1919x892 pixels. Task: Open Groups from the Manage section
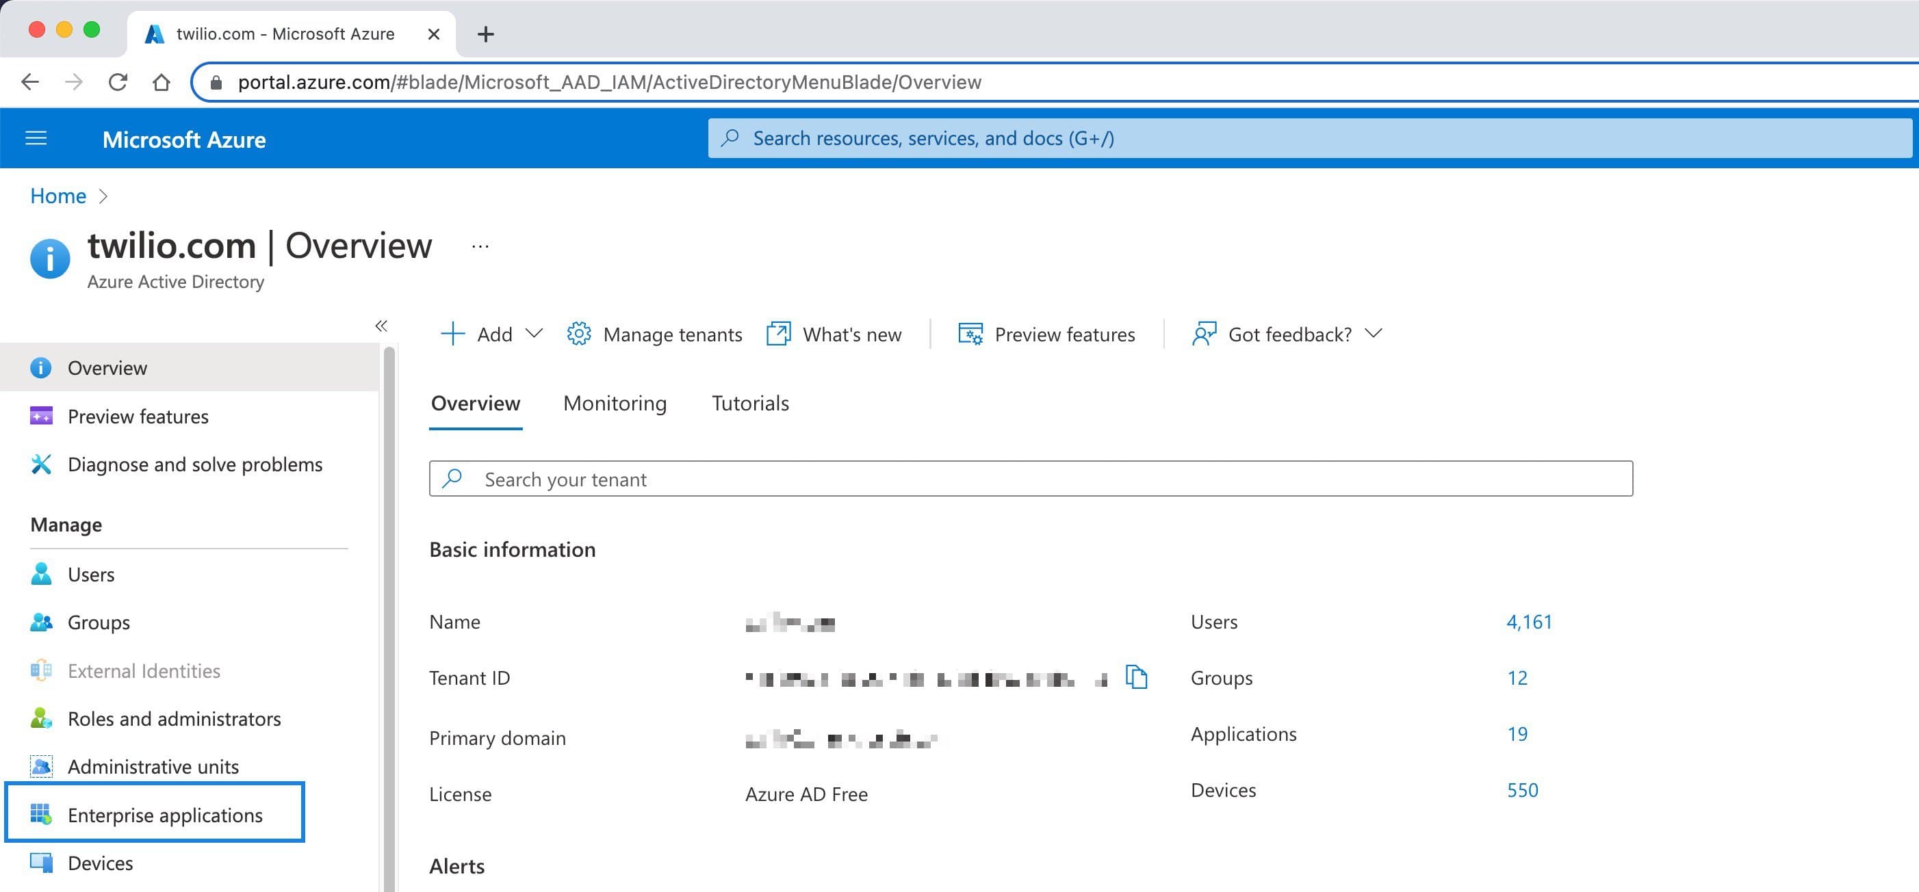(98, 622)
